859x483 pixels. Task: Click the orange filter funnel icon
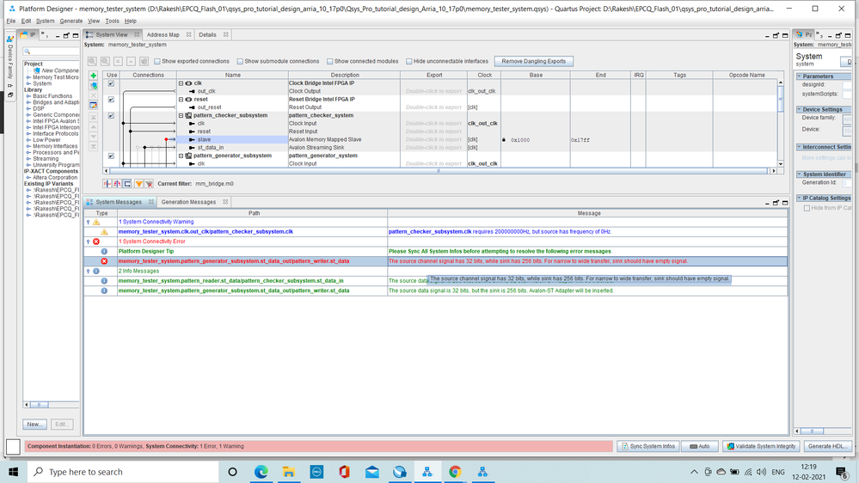pyautogui.click(x=138, y=184)
